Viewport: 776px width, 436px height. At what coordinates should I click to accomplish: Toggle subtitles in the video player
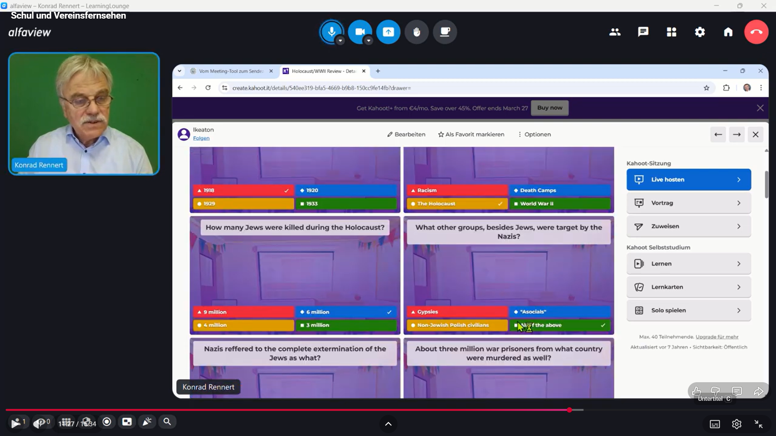coord(715,424)
